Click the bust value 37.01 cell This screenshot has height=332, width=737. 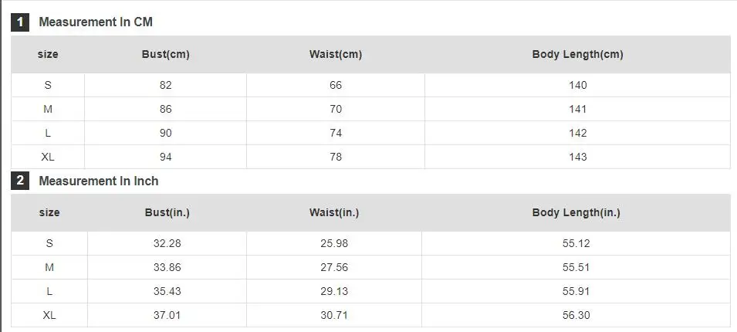tap(167, 315)
